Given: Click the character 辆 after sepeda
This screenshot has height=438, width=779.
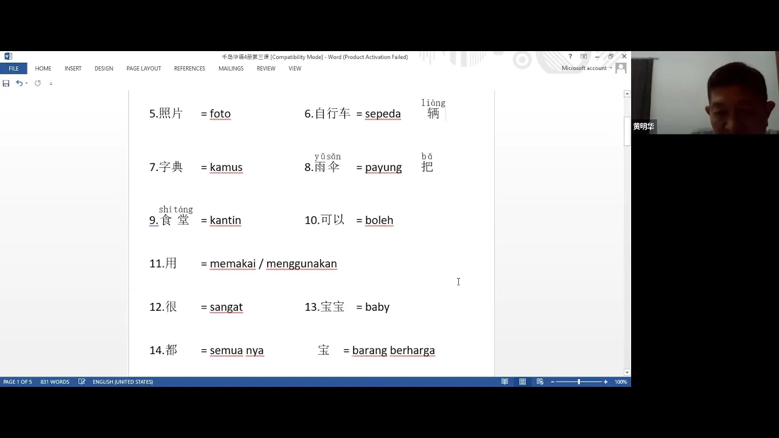Looking at the screenshot, I should click(x=433, y=114).
